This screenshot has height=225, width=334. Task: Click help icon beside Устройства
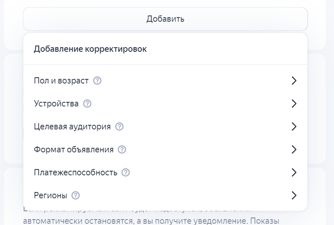pos(87,104)
